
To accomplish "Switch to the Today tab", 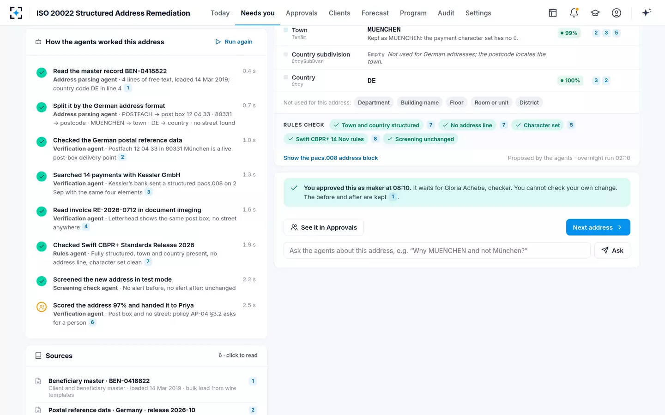I will [x=220, y=13].
